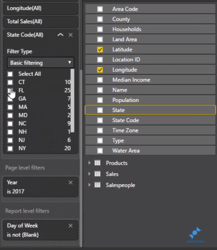Click the Water Area field label
Screen dimensions: 217x250
pos(126,151)
